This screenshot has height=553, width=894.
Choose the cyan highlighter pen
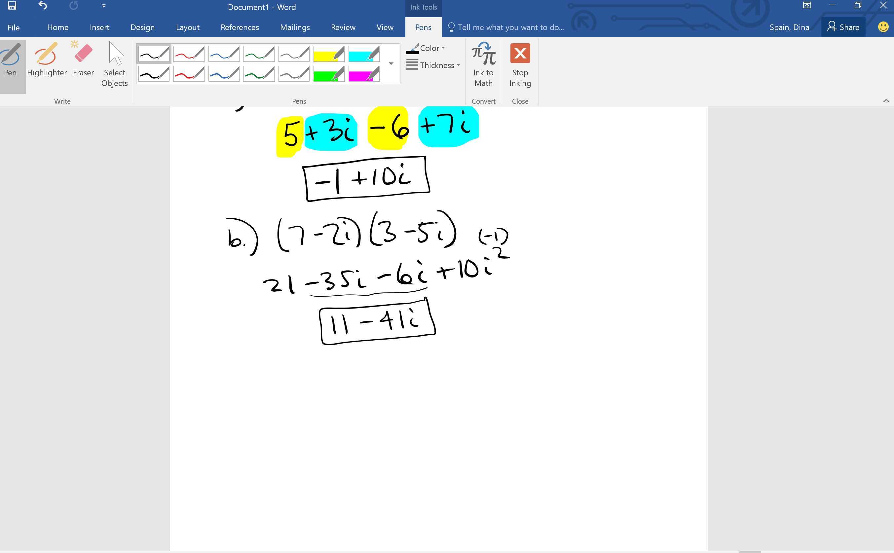(x=363, y=54)
